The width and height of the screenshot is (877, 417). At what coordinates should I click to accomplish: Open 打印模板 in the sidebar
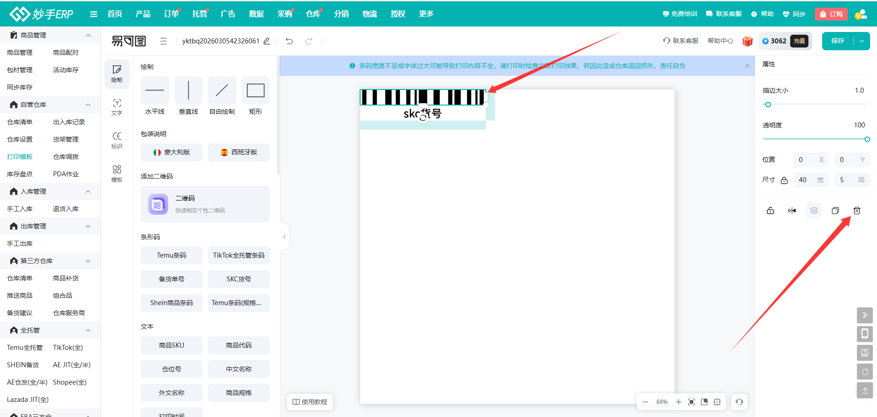tap(20, 157)
